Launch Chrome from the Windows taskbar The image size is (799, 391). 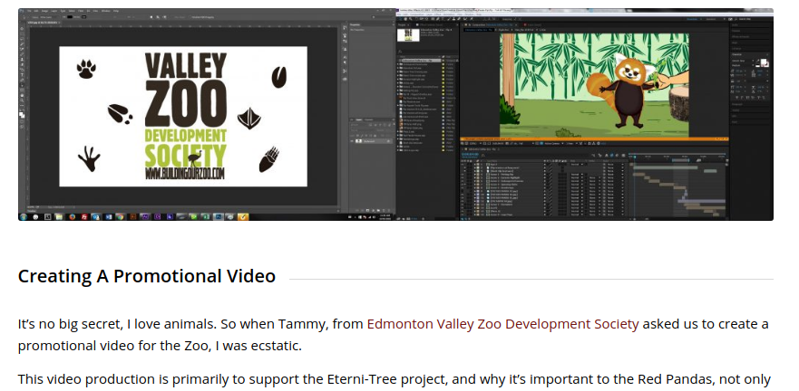(120, 217)
